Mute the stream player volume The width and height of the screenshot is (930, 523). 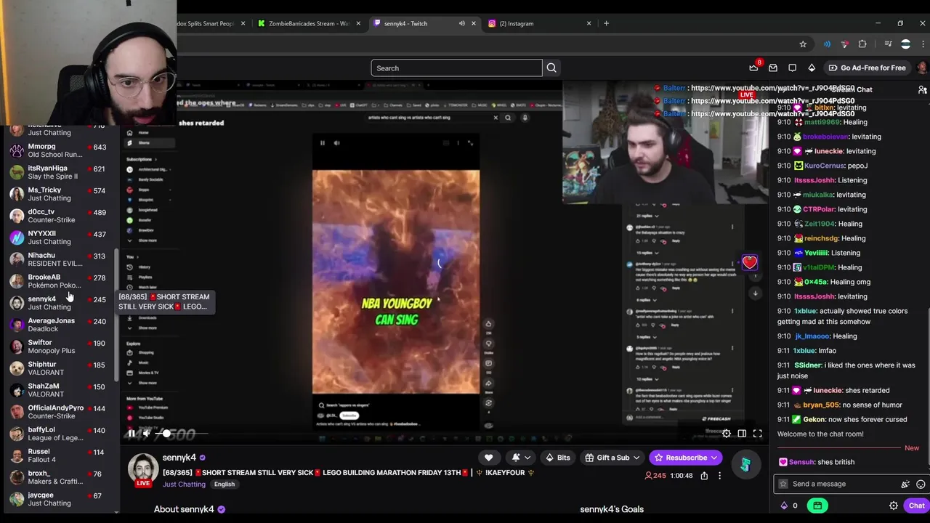[x=146, y=434]
